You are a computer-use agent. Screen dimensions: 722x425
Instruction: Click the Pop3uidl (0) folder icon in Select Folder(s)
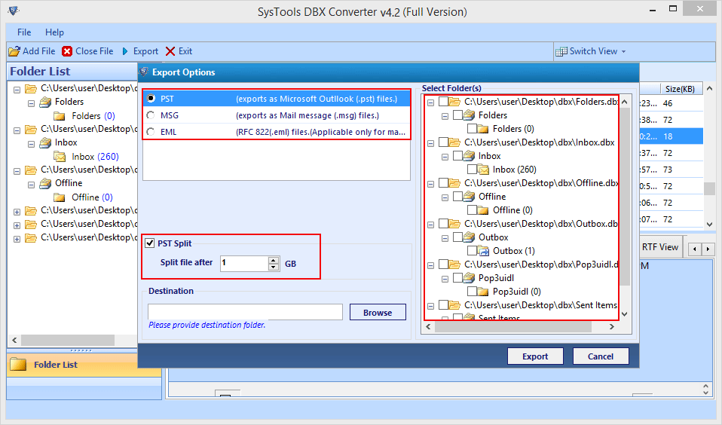483,292
